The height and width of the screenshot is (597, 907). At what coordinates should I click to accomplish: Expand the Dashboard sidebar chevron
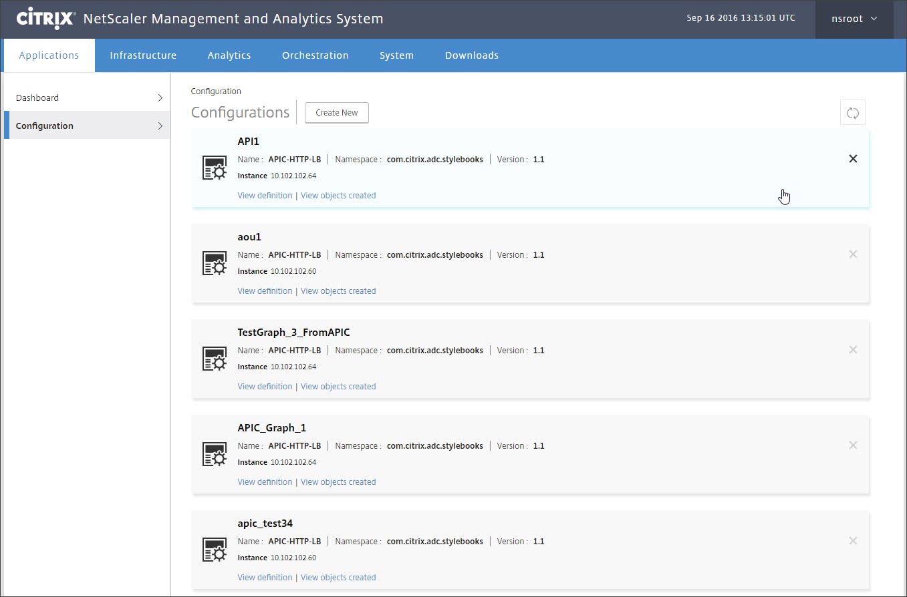[160, 97]
